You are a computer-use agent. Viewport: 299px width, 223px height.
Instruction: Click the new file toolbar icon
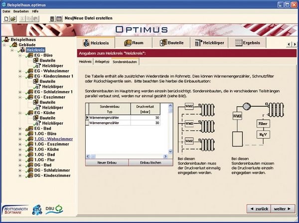pos(6,19)
